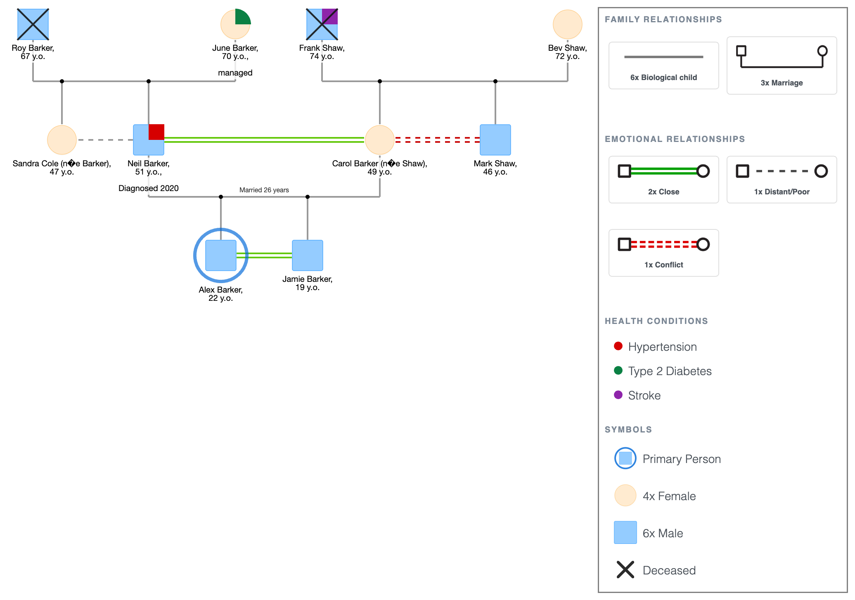Click the 'managed' note under June Barker
855x600 pixels.
point(235,73)
